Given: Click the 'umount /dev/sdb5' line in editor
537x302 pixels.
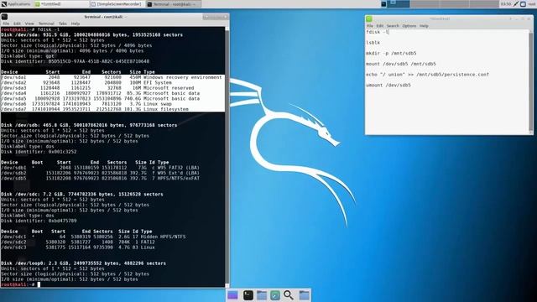Looking at the screenshot, I should pyautogui.click(x=388, y=85).
